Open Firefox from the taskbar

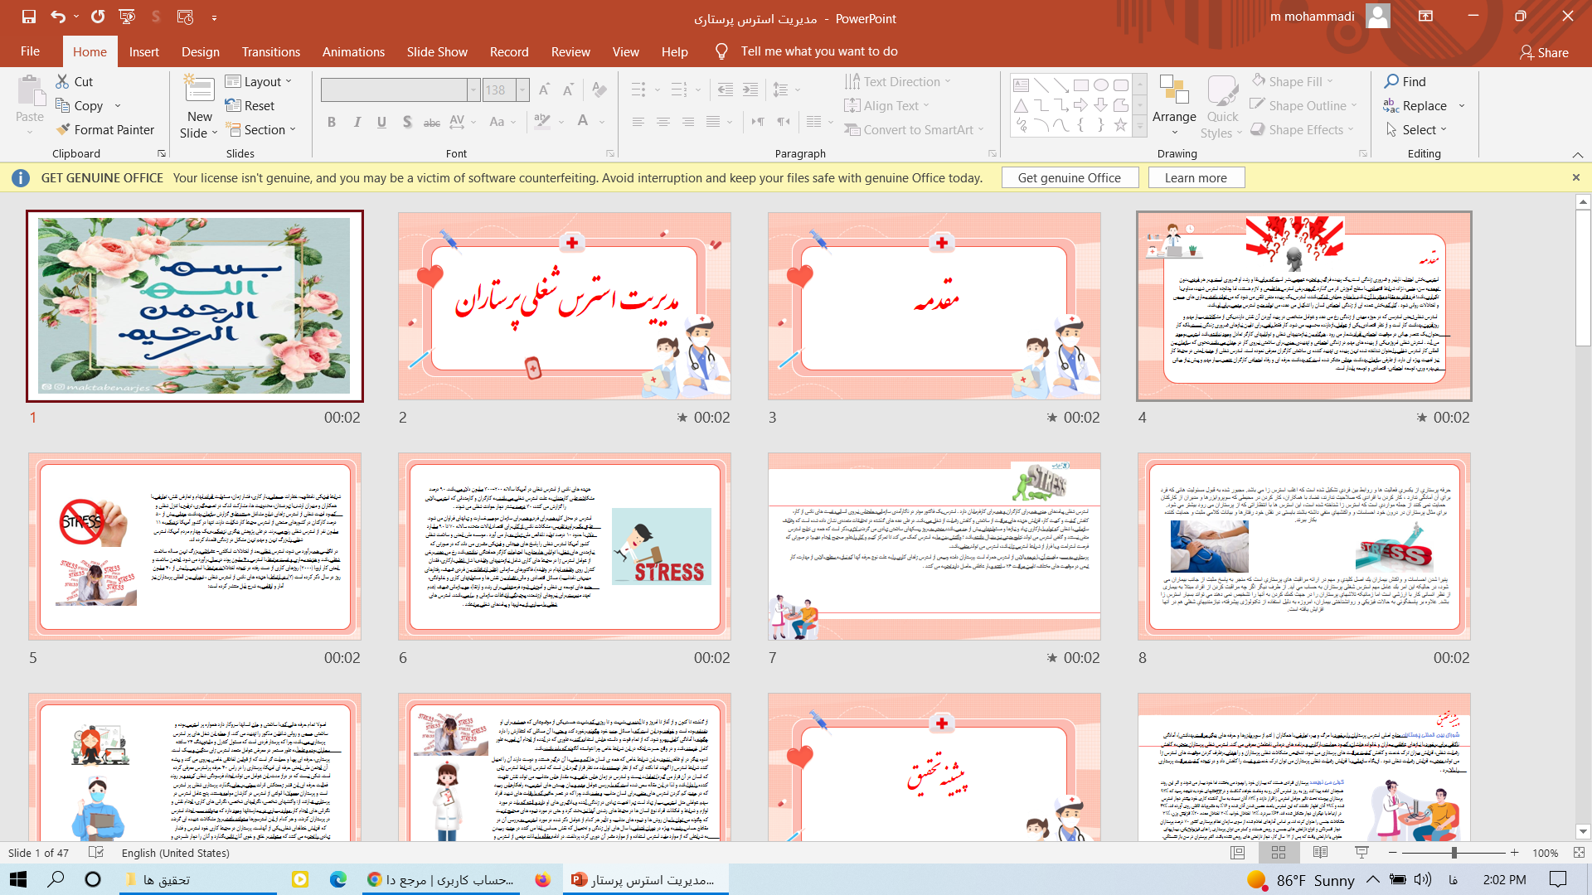point(542,879)
